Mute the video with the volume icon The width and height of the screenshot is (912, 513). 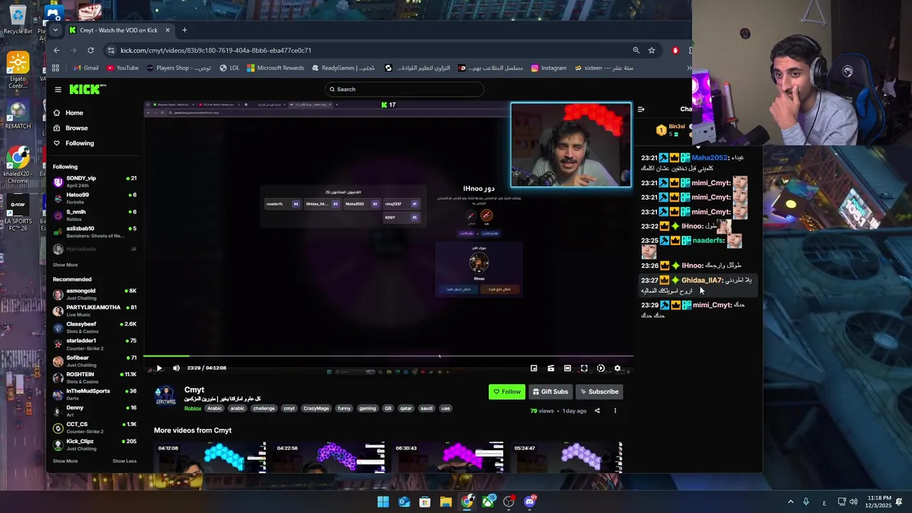[x=176, y=368]
